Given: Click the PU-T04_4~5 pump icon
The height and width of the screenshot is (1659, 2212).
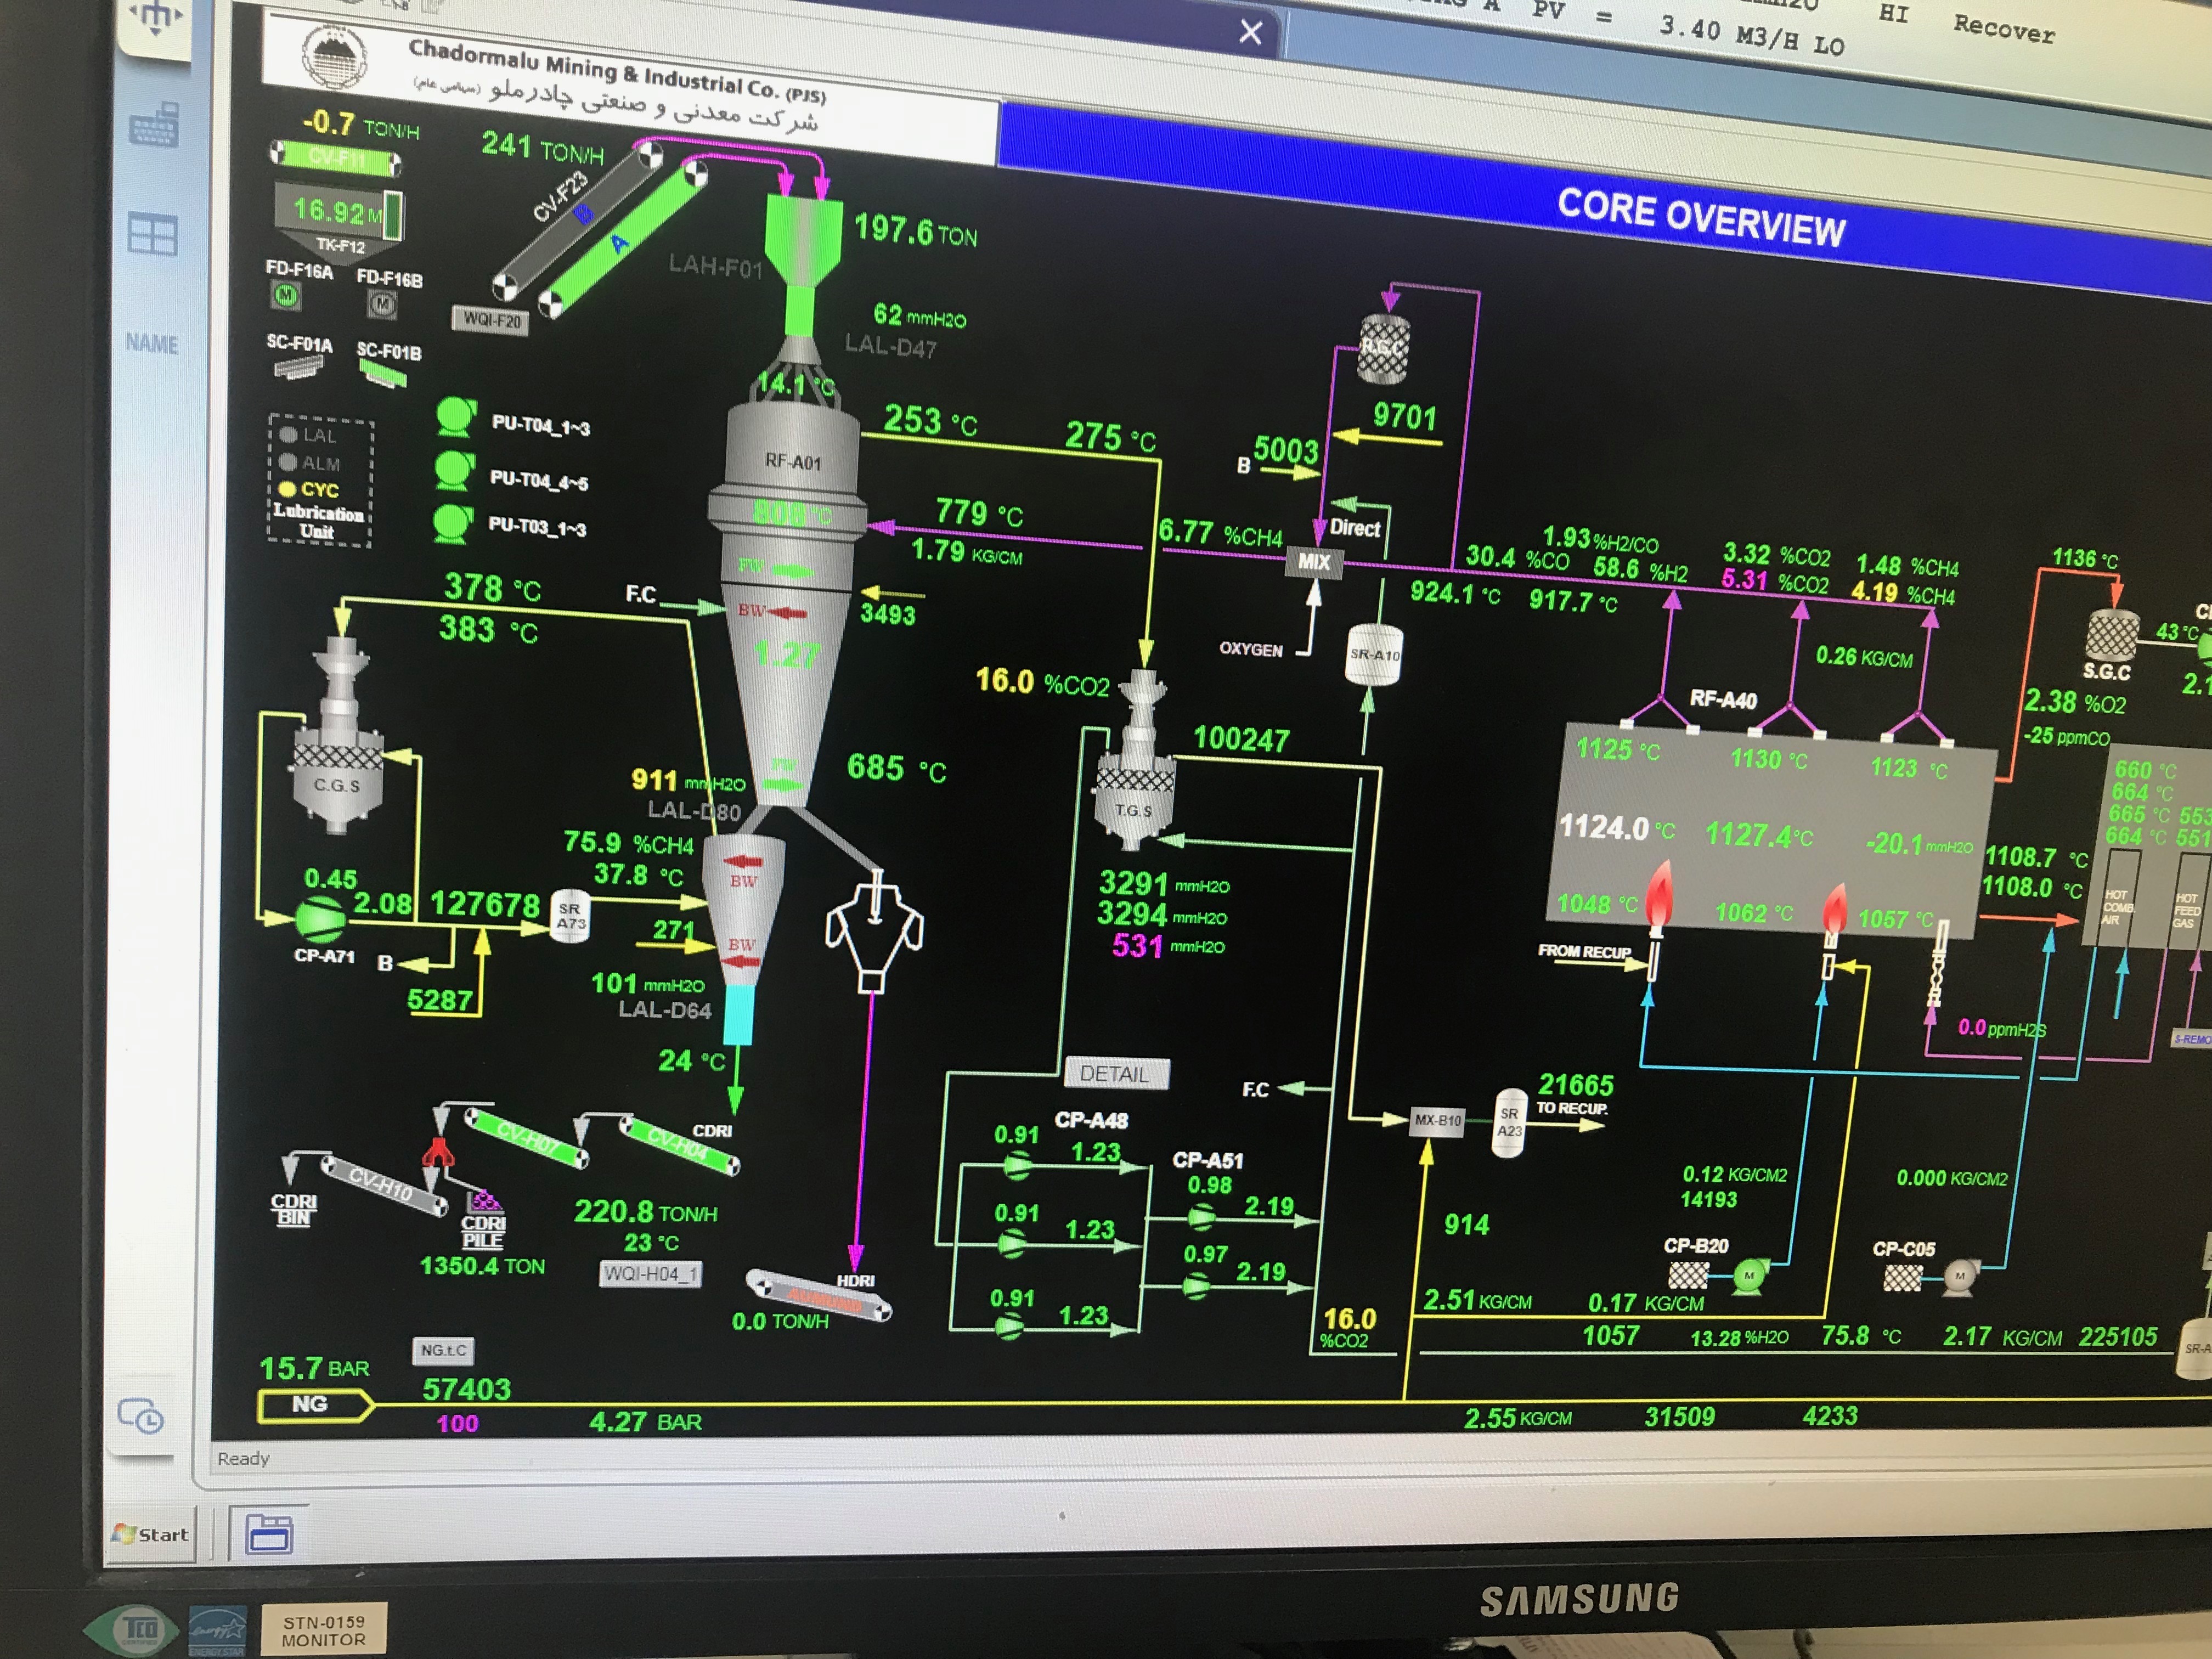Looking at the screenshot, I should point(455,470).
